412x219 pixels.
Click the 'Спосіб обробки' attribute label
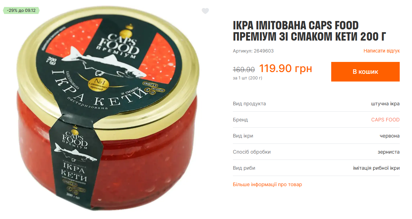(252, 152)
